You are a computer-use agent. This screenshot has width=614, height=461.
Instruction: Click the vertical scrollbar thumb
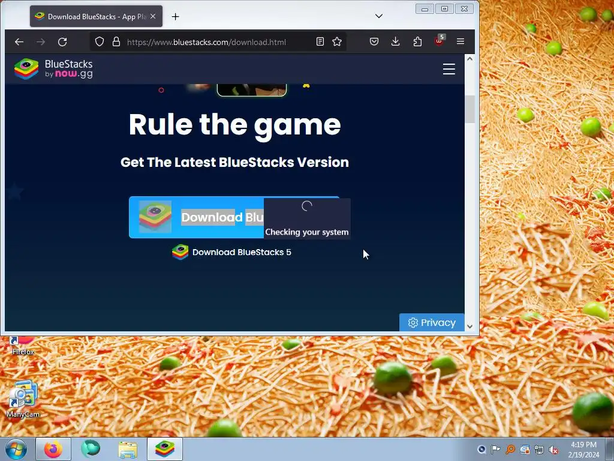pos(469,109)
